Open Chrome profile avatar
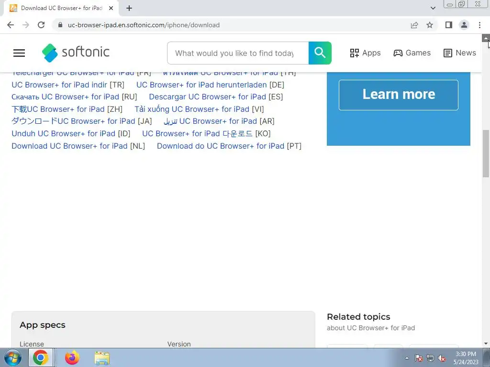The width and height of the screenshot is (490, 367). (x=464, y=25)
